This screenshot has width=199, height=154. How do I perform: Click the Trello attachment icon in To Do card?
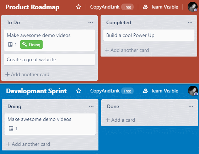[x=10, y=44]
